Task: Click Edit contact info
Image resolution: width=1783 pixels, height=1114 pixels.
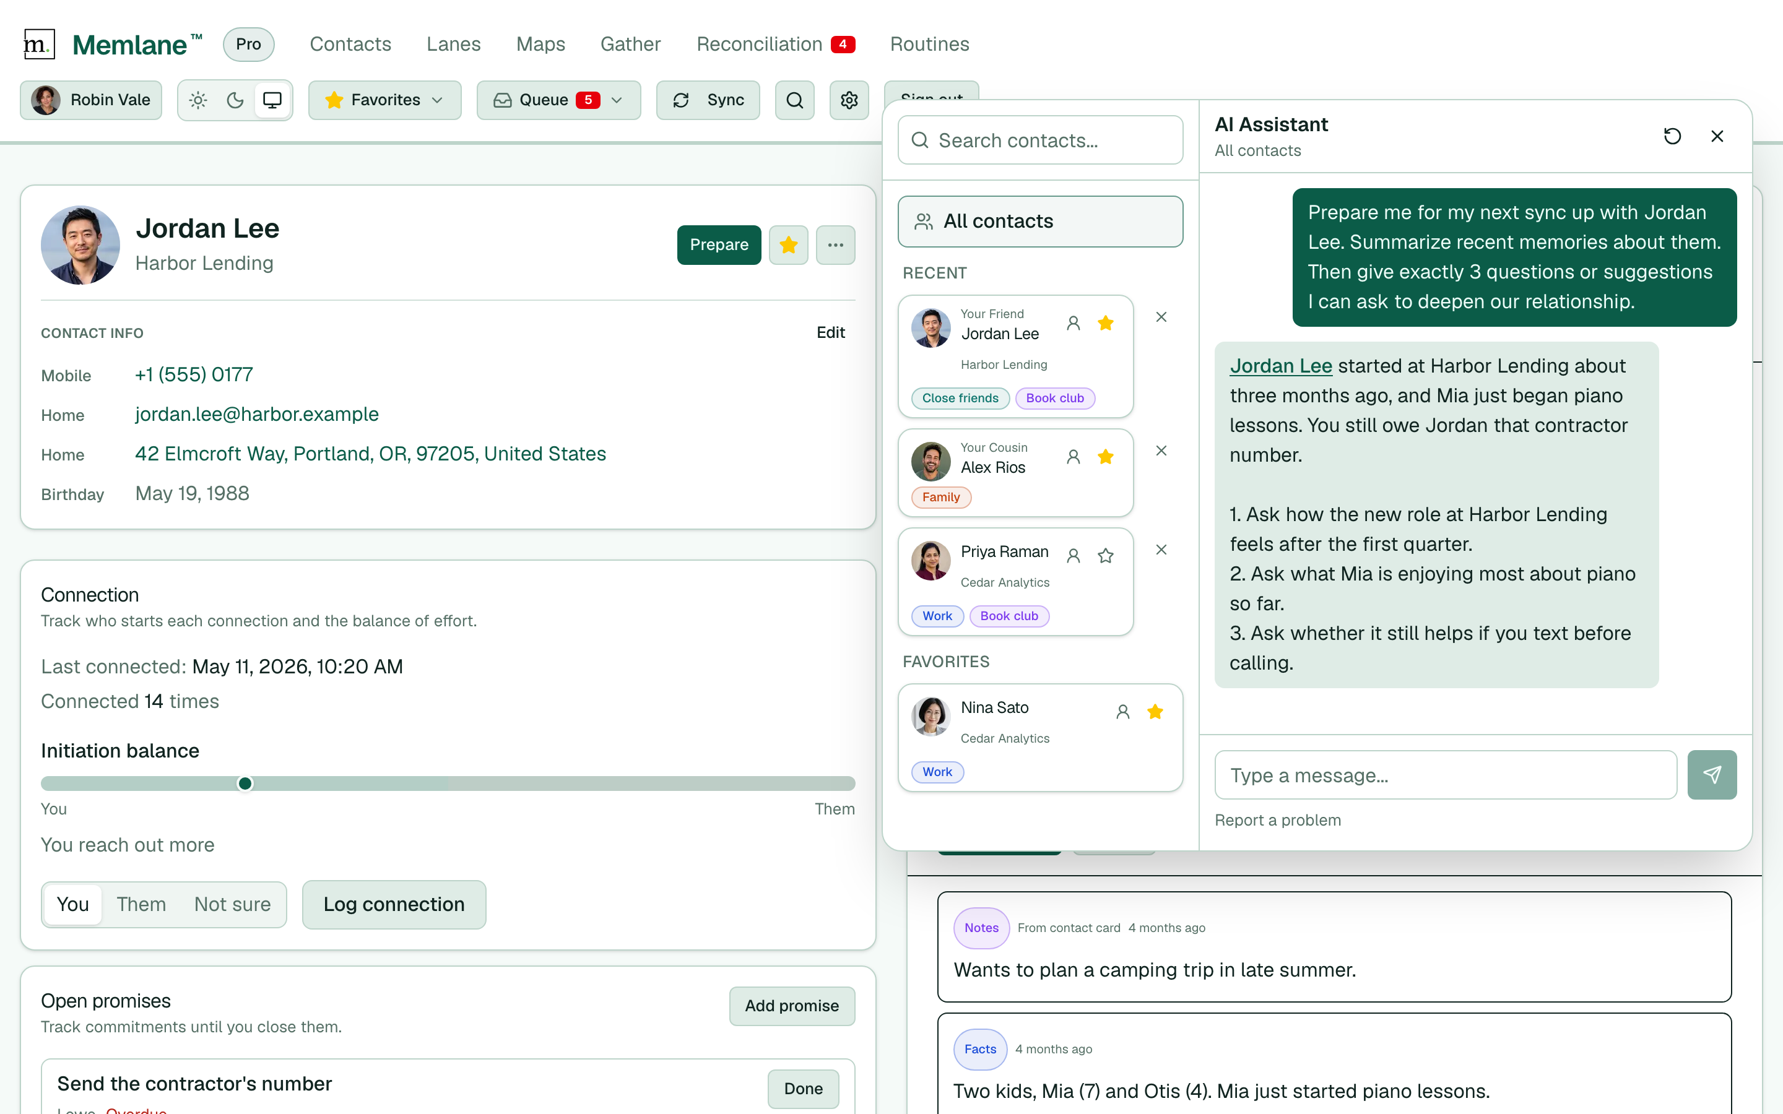Action: 830,332
